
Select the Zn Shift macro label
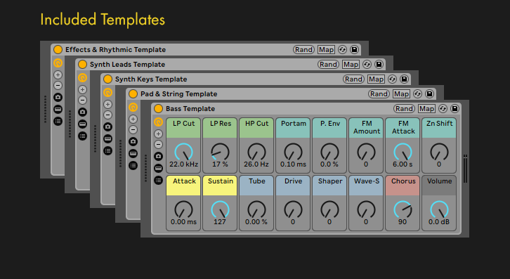pos(440,124)
